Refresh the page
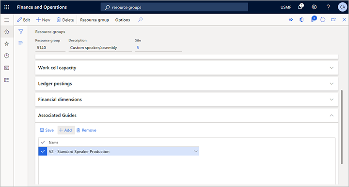Viewport: 349px width, 187px height. 323,20
